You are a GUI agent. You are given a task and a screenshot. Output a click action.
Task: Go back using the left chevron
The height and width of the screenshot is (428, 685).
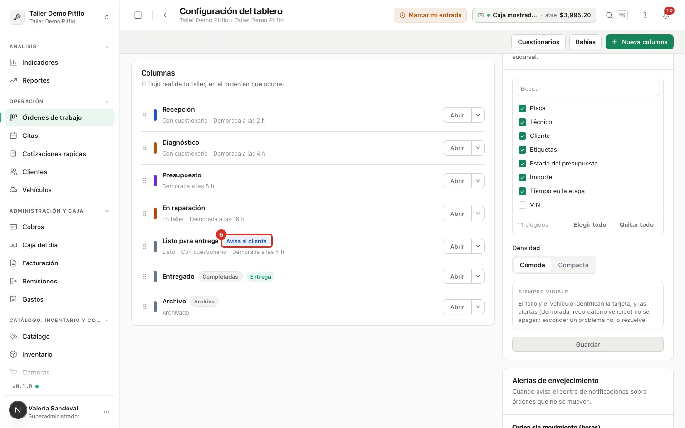[165, 15]
